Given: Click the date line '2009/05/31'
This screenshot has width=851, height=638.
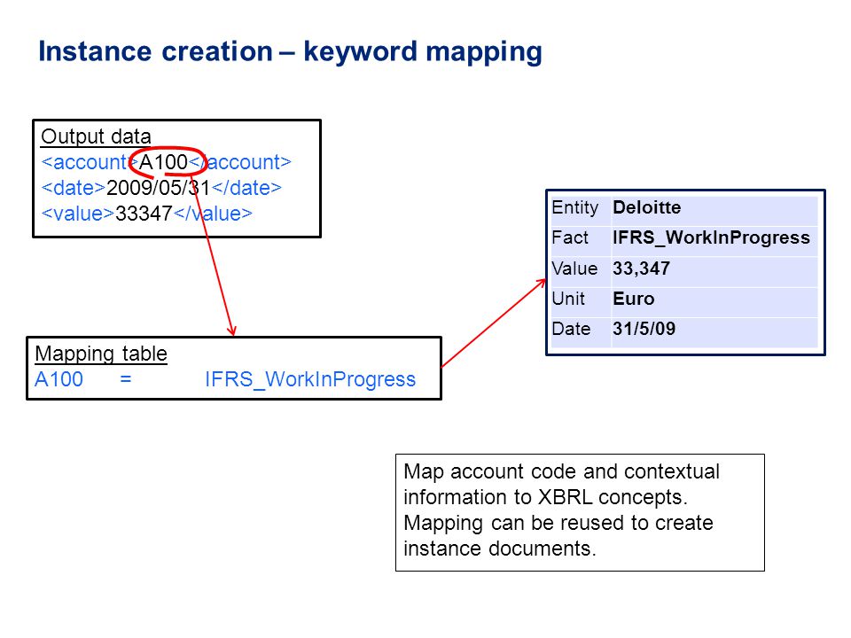Looking at the screenshot, I should [161, 188].
